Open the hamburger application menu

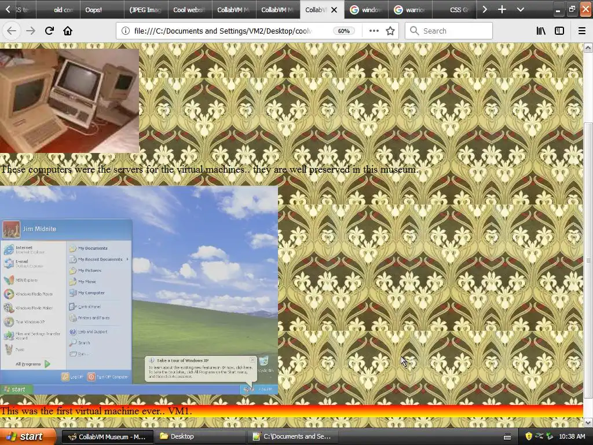(582, 31)
